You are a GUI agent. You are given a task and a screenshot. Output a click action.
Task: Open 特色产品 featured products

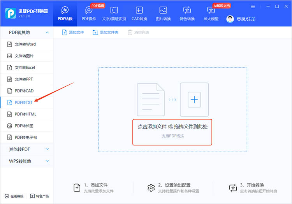39,196
